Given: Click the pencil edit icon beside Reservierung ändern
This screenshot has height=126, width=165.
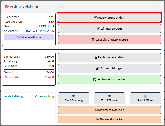Looking at the screenshot, I should click(x=95, y=18).
